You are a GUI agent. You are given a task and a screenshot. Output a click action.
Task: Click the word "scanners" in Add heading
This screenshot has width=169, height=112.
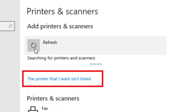[81, 26]
